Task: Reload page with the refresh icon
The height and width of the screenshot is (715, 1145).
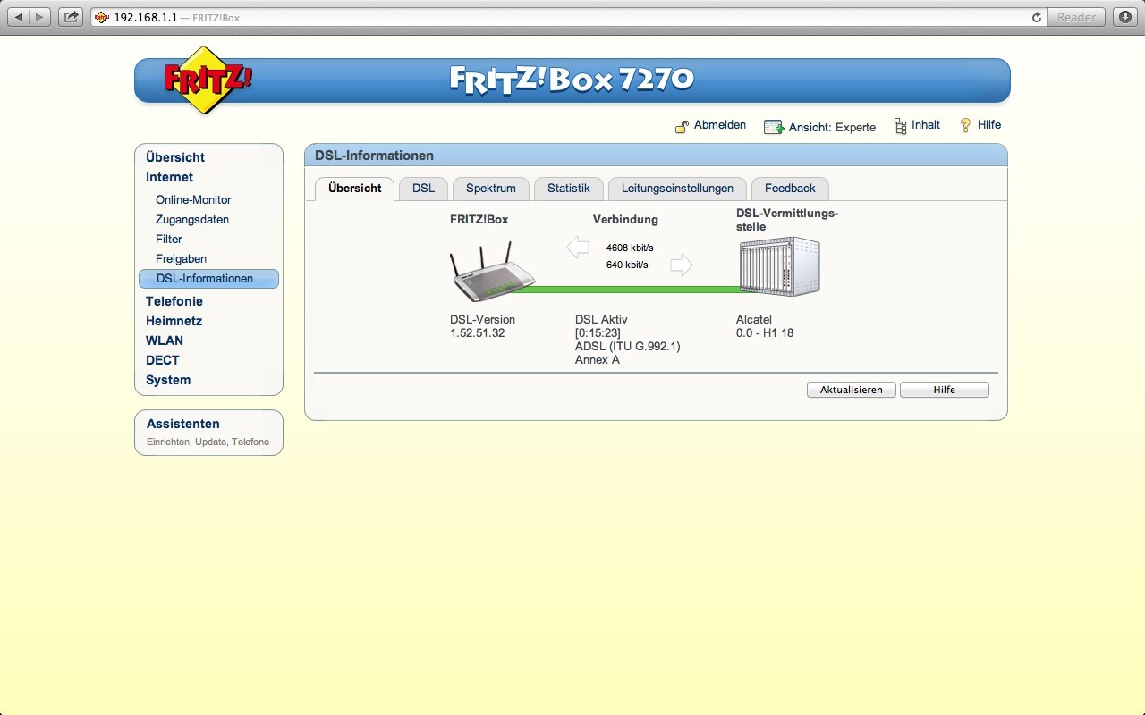Action: point(1037,17)
